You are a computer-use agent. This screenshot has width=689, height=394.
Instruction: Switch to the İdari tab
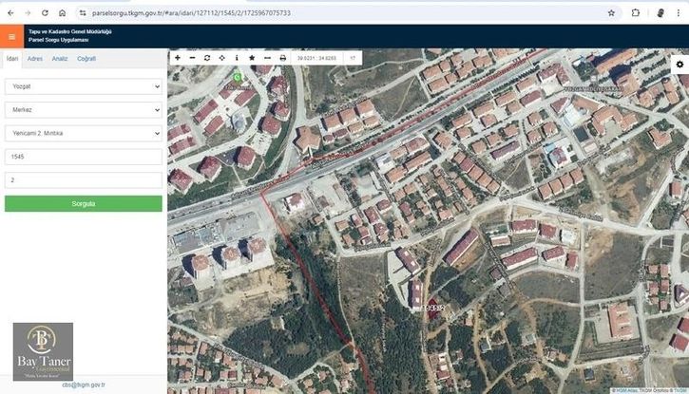click(12, 58)
